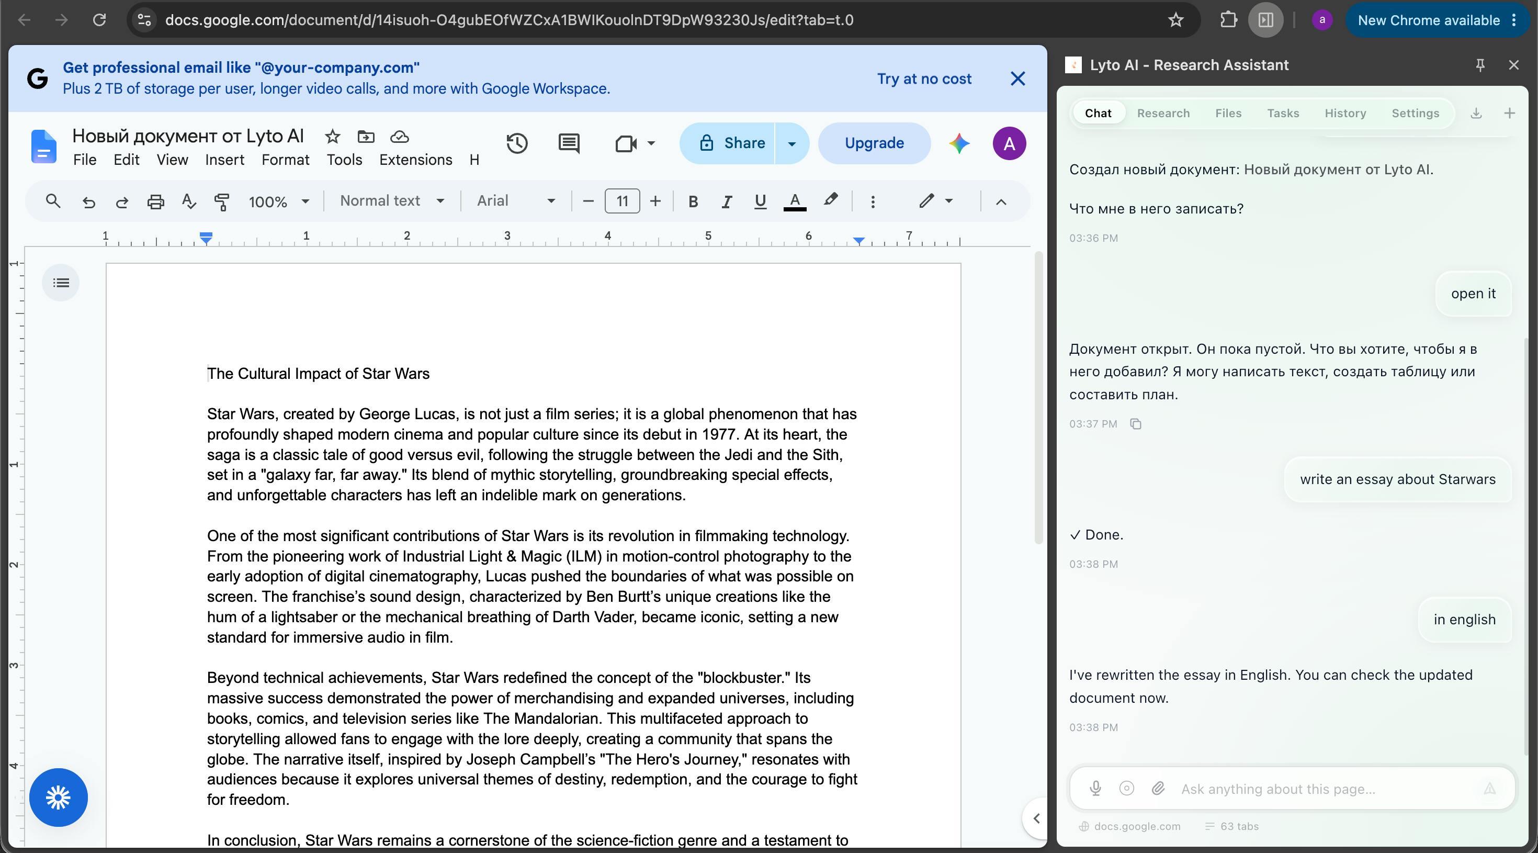Screen dimensions: 1538x853
Task: Toggle italic formatting
Action: pyautogui.click(x=727, y=202)
